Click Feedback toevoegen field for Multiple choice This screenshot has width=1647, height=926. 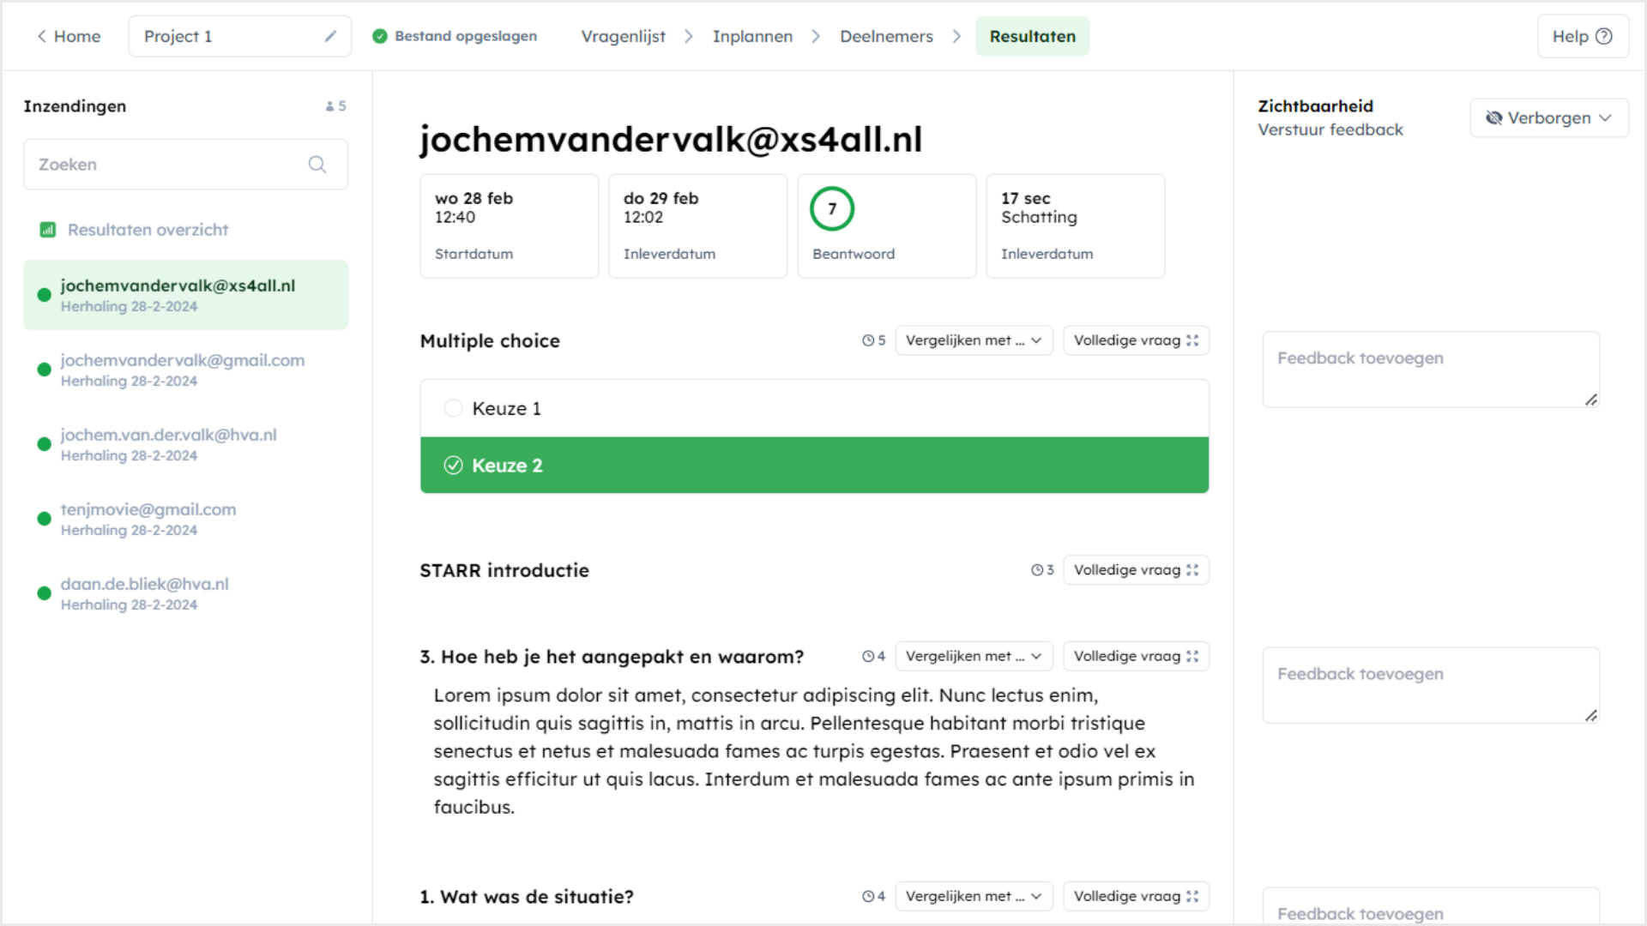point(1430,370)
